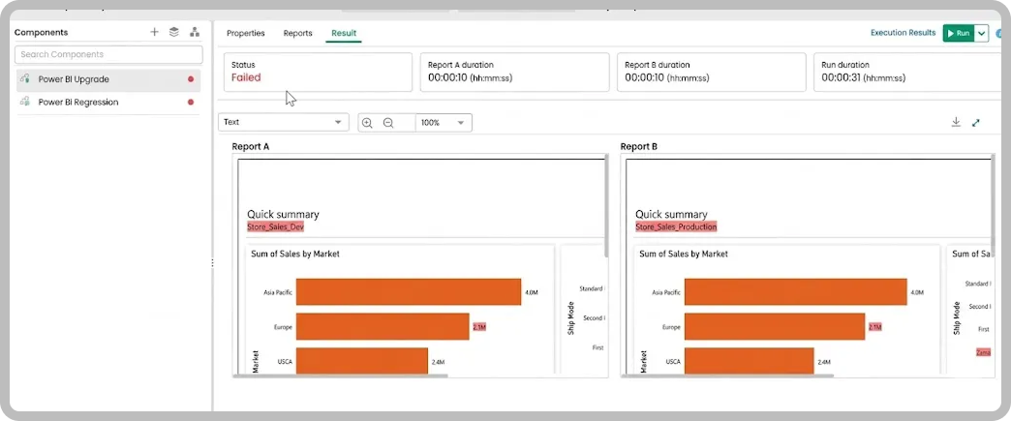Click the Report B duration value 00:00:10
The width and height of the screenshot is (1011, 421).
[x=645, y=77]
